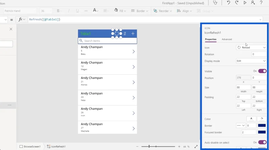Toggle italic formatting

69,11
